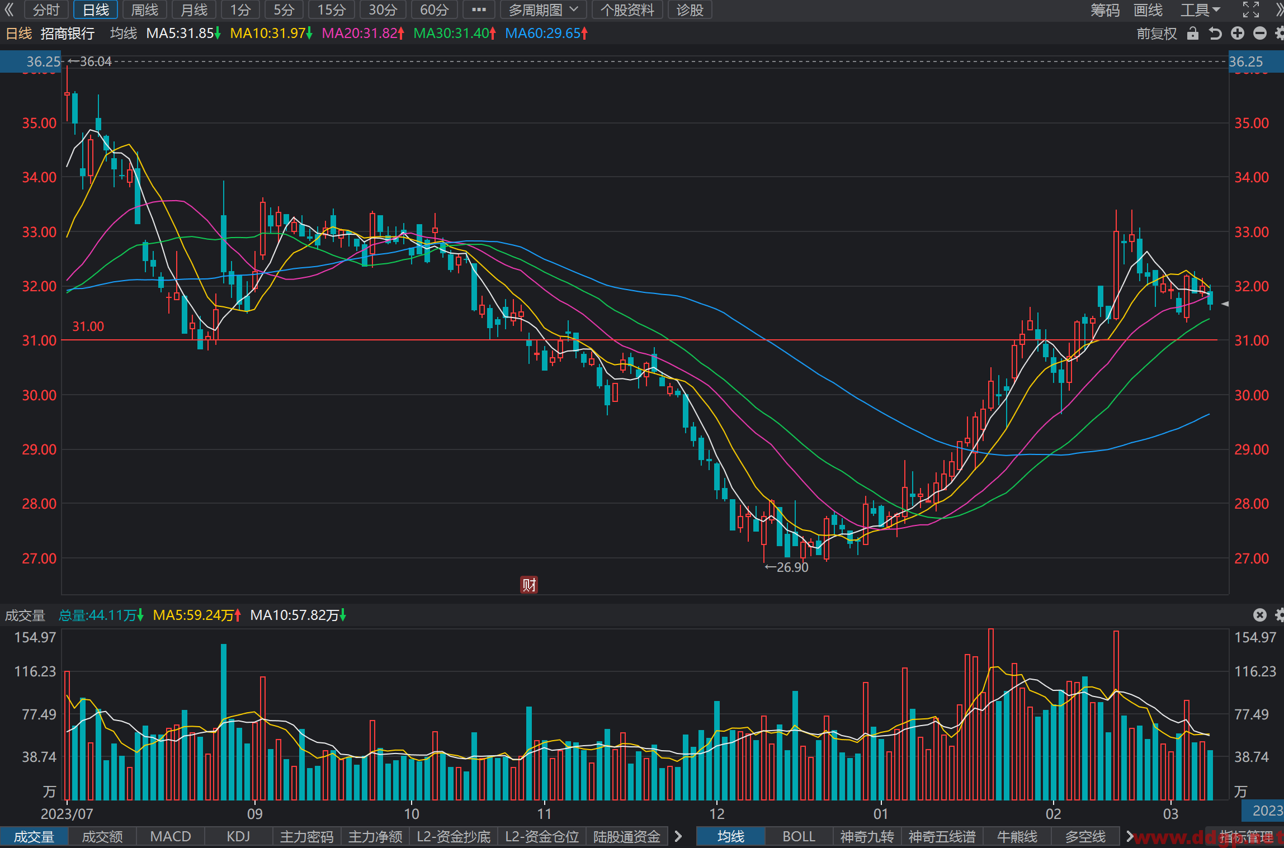Click the 2023 date label at bottom right
Viewport: 1284px width, 848px height.
coord(1267,811)
